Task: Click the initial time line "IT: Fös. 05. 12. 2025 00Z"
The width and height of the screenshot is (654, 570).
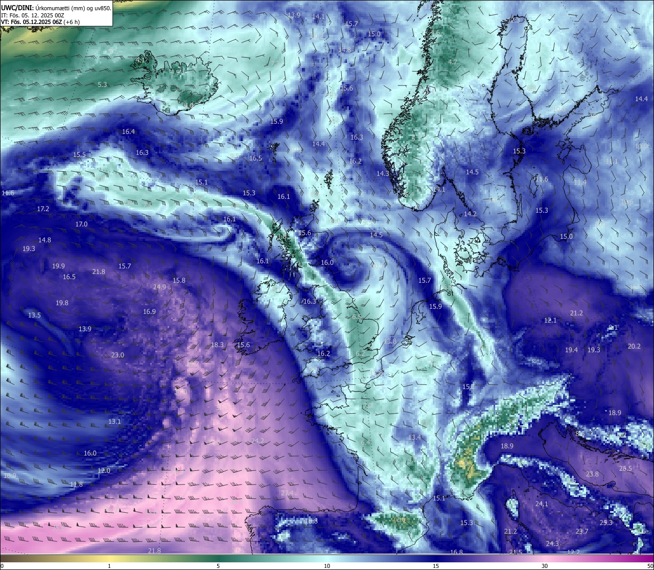Action: 32,15
